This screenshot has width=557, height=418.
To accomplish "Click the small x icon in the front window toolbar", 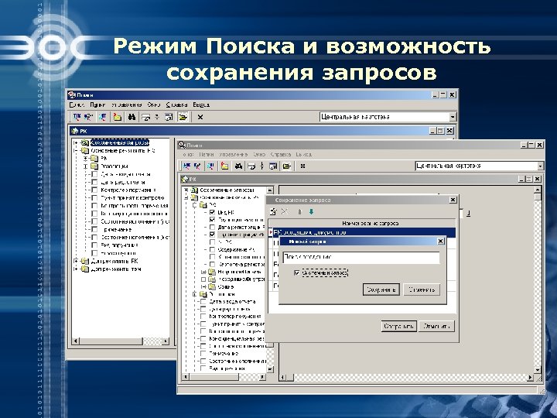I will point(302,166).
